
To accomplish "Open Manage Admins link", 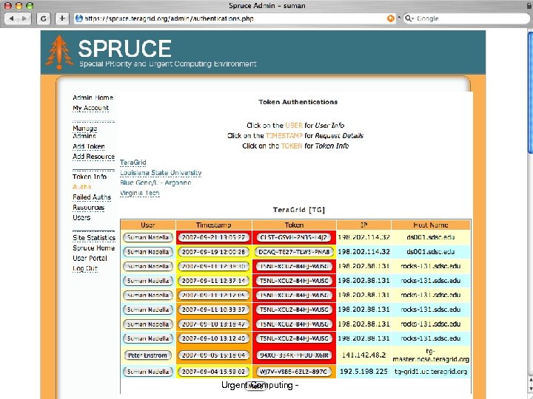I will point(85,132).
